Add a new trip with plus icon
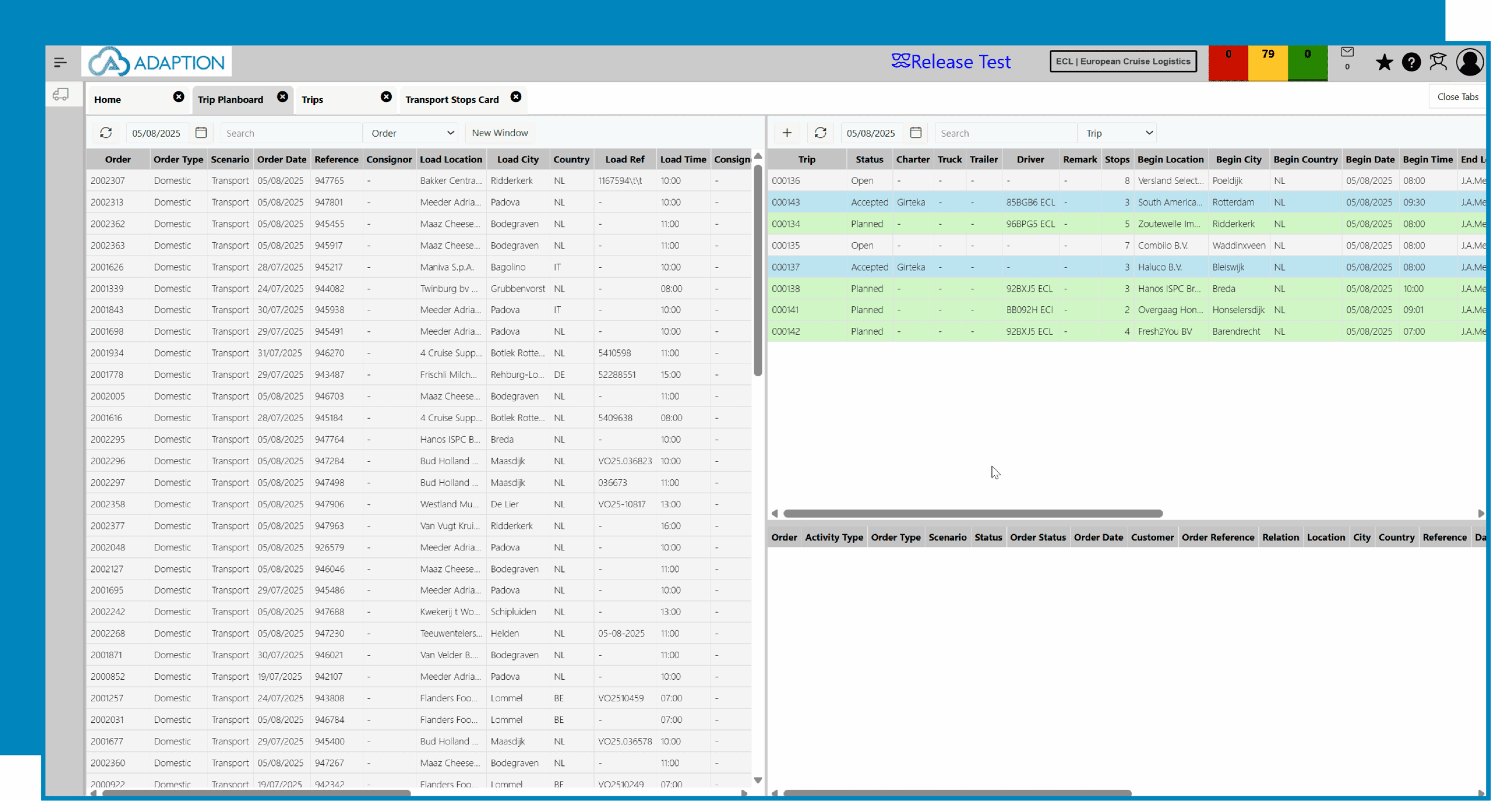 click(787, 133)
